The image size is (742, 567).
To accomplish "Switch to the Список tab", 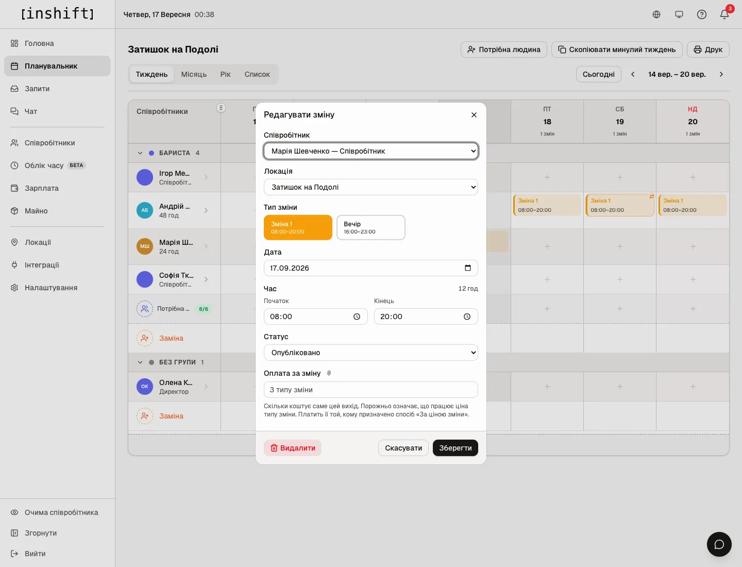I will point(257,74).
